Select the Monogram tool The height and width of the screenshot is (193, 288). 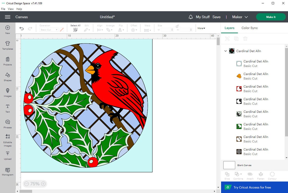click(x=7, y=172)
